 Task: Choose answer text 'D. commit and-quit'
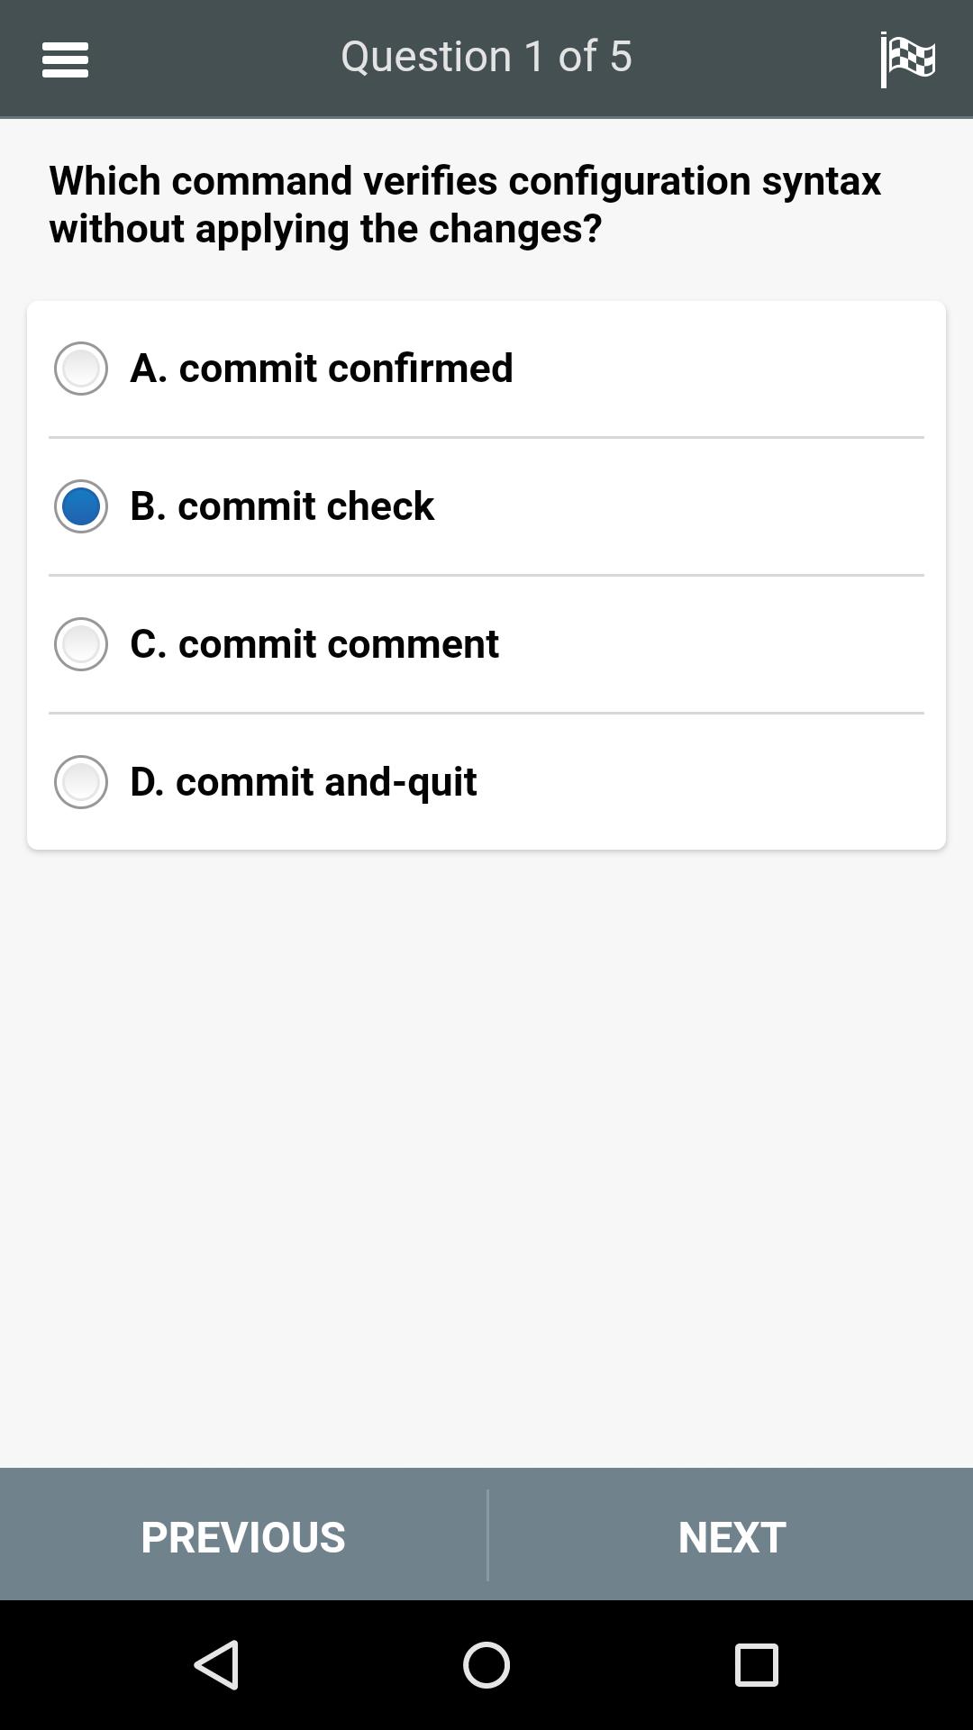point(304,782)
